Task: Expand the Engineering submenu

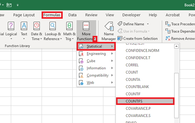Action: (96, 54)
